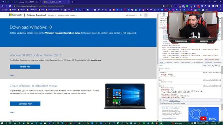Screen dimensions: 223x125
Task: Click the browser forward arrow
Action: click(x=6, y=6)
